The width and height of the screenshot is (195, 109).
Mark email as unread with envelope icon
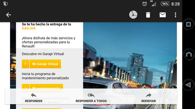tap(163, 15)
